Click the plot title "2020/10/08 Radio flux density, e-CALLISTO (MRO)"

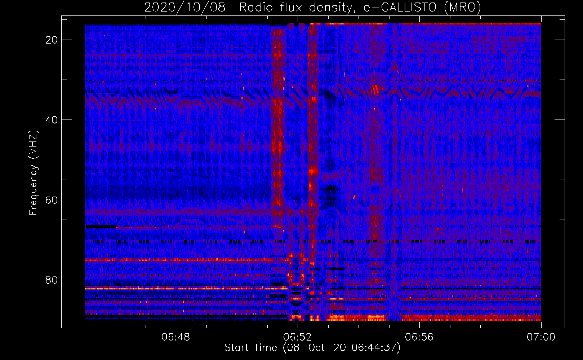click(312, 7)
